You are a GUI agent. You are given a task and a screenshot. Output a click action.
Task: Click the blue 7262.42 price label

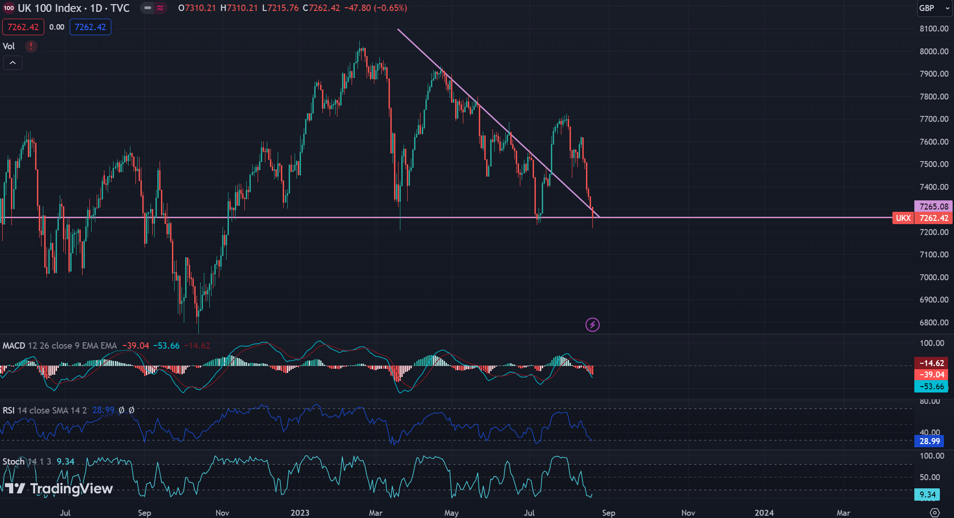[90, 27]
